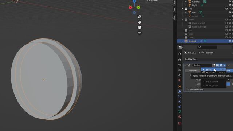Toggle Boolean modifier viewport display
This screenshot has width=233, height=131.
pos(217,65)
